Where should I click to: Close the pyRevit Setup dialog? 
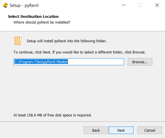(x=157, y=5)
